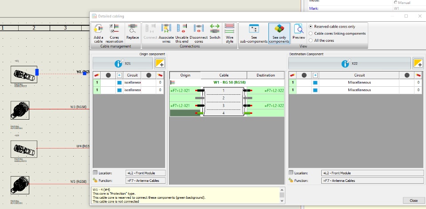Image resolution: width=426 pixels, height=209 pixels.
Task: Open X22 destination component properties
Action: (x=349, y=64)
